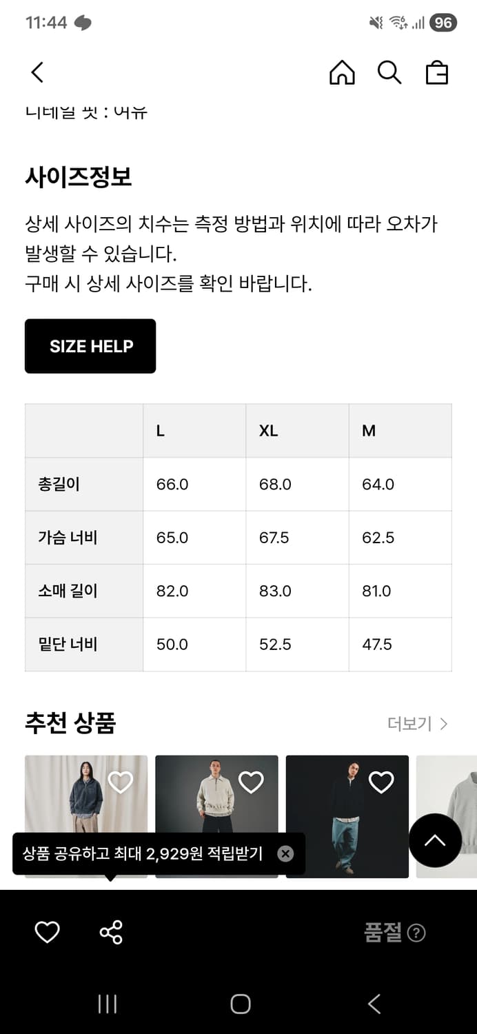This screenshot has width=477, height=1034.
Task: Tap the scroll-to-top arrow button
Action: pos(435,842)
